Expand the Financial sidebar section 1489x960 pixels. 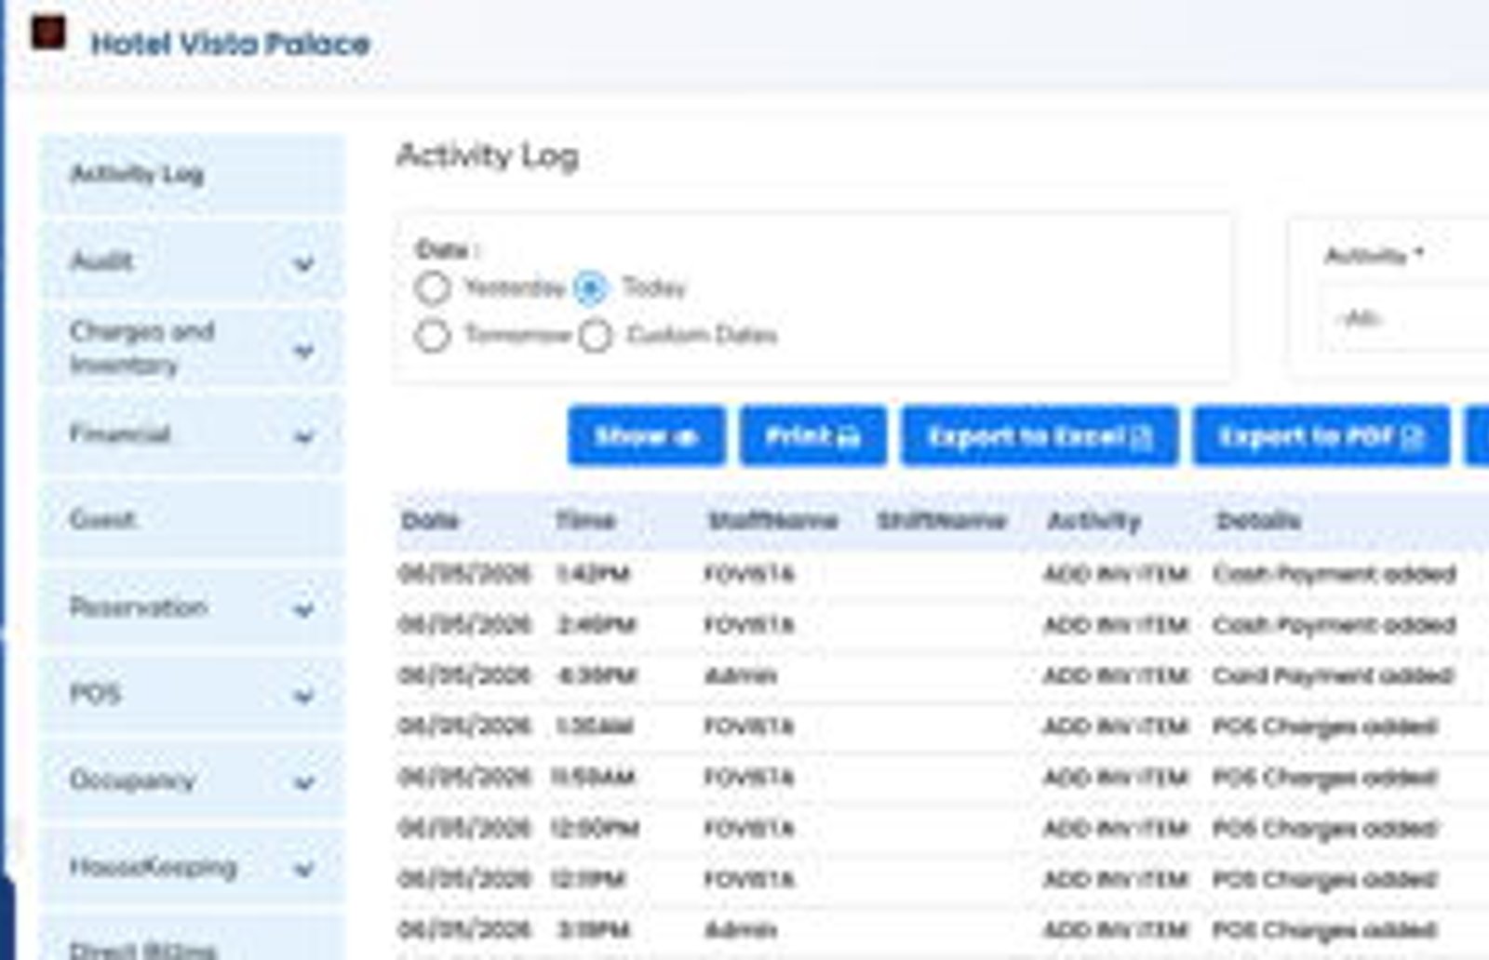(192, 434)
